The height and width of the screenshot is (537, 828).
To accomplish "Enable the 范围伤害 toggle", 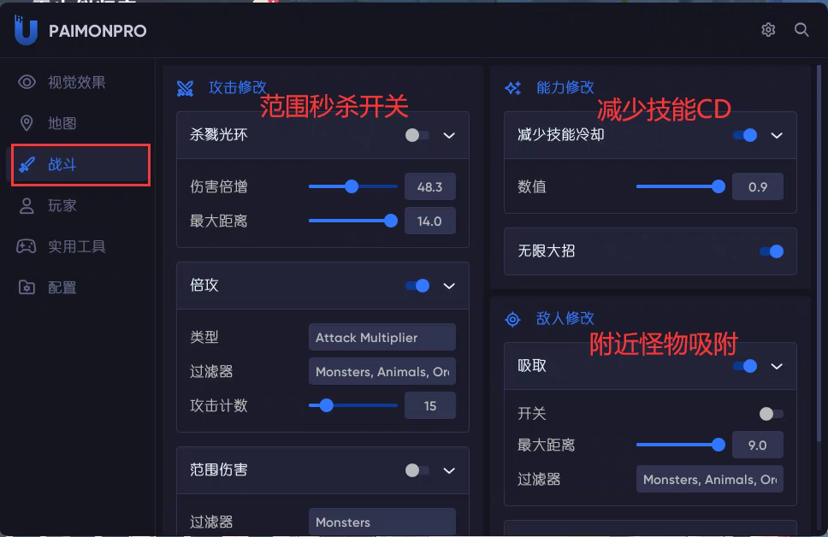I will click(417, 470).
